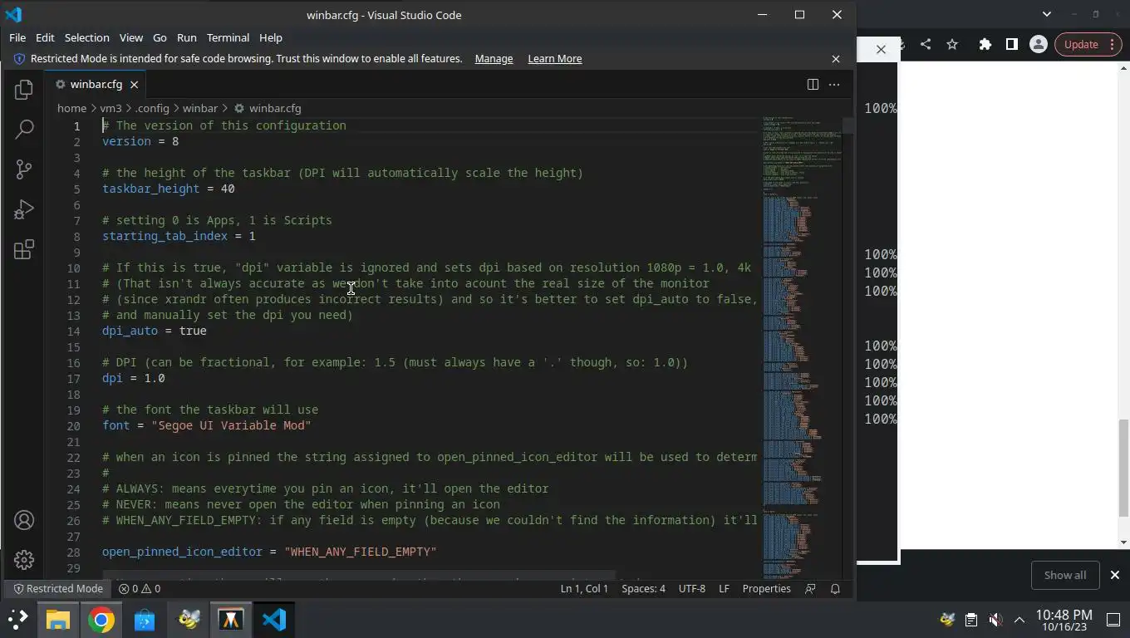Click the shield icon in the Restricted Mode banner
Screen dimensions: 1130x638
(19, 59)
